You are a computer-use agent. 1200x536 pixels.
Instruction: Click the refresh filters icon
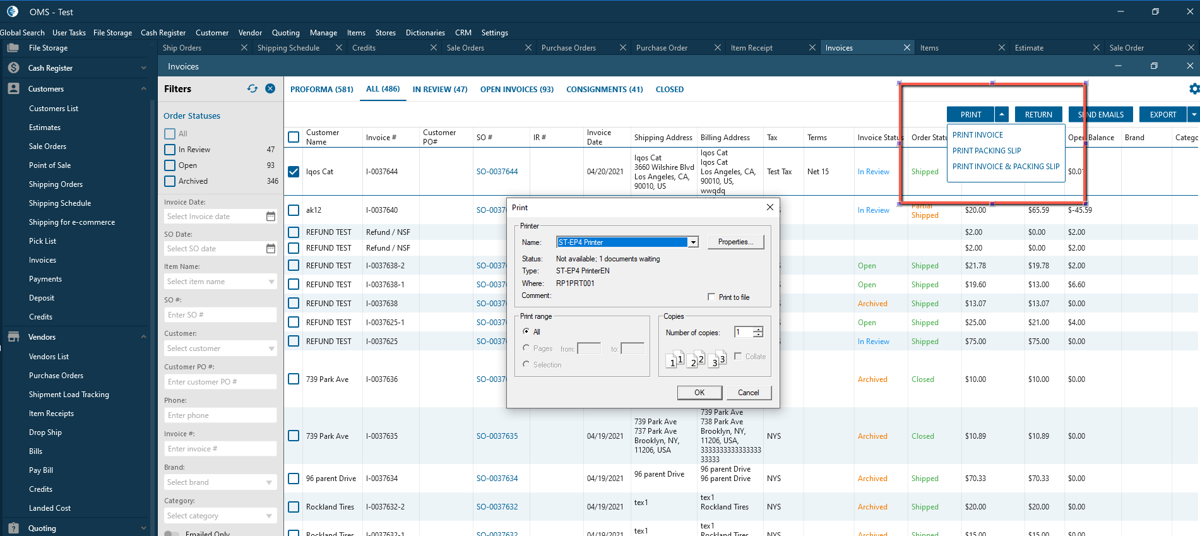(x=252, y=89)
